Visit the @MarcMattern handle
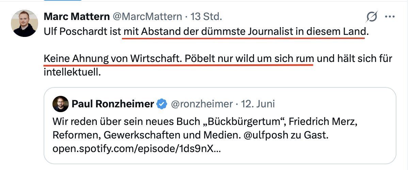This screenshot has height=170, width=408. pyautogui.click(x=147, y=17)
